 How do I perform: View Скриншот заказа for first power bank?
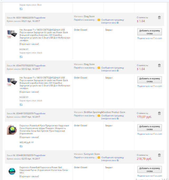point(29,44)
